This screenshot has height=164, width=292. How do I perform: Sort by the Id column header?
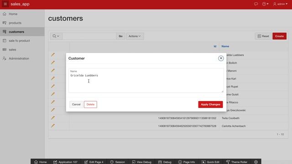click(x=215, y=46)
